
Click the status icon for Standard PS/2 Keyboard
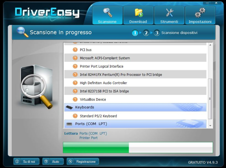click(75, 116)
